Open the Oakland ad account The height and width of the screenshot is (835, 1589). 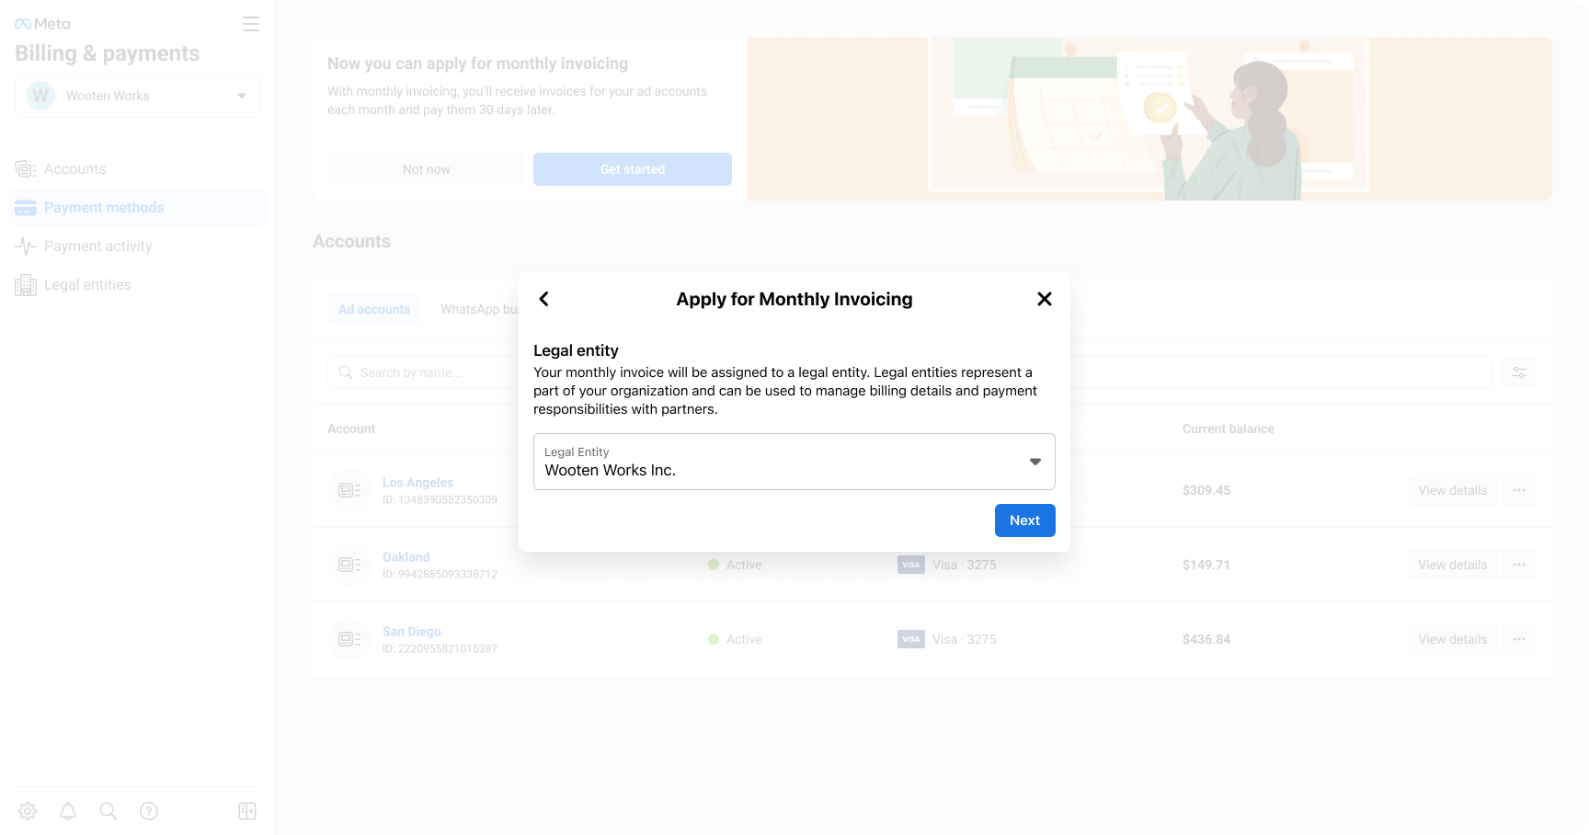tap(406, 557)
